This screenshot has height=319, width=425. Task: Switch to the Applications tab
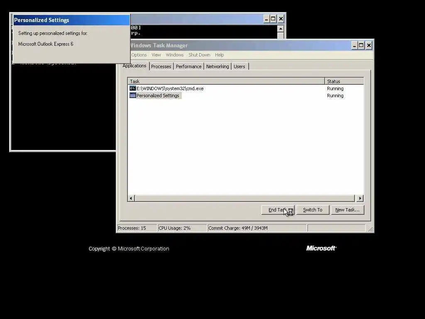tap(134, 66)
